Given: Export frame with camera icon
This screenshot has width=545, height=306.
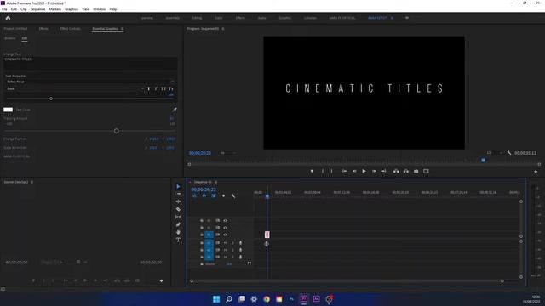Looking at the screenshot, I should [416, 171].
